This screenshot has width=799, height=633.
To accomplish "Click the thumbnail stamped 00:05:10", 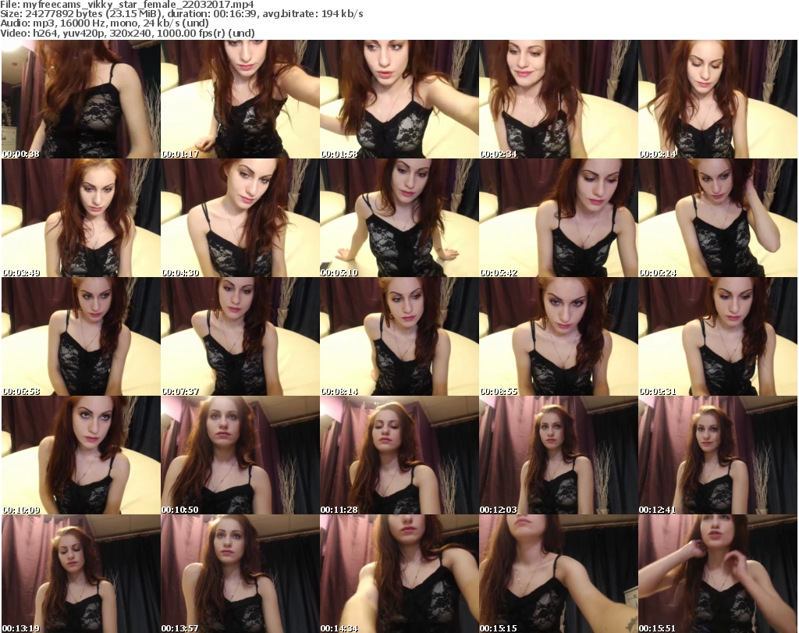I will 399,218.
